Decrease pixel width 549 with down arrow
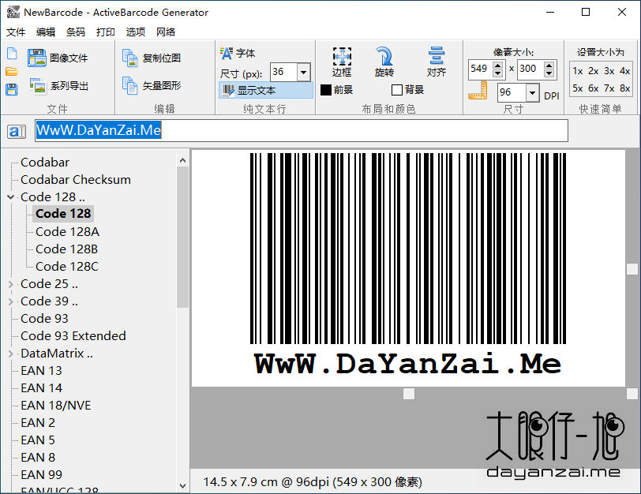Screen dimensions: 641x494 click(497, 73)
